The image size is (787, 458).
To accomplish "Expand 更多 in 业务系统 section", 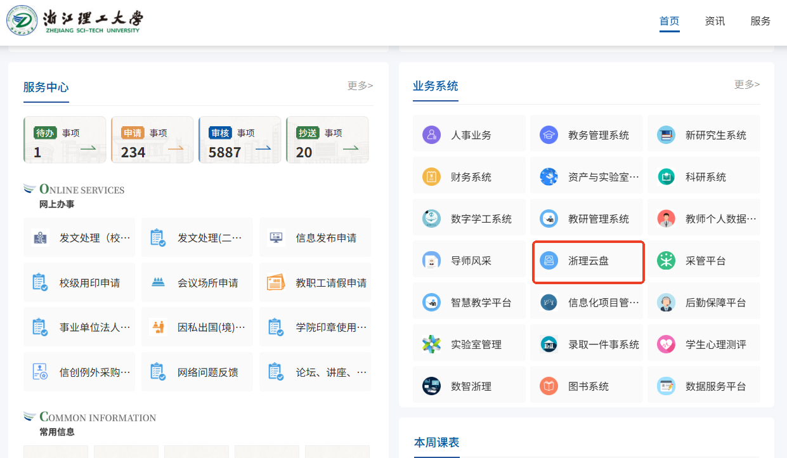I will coord(746,84).
